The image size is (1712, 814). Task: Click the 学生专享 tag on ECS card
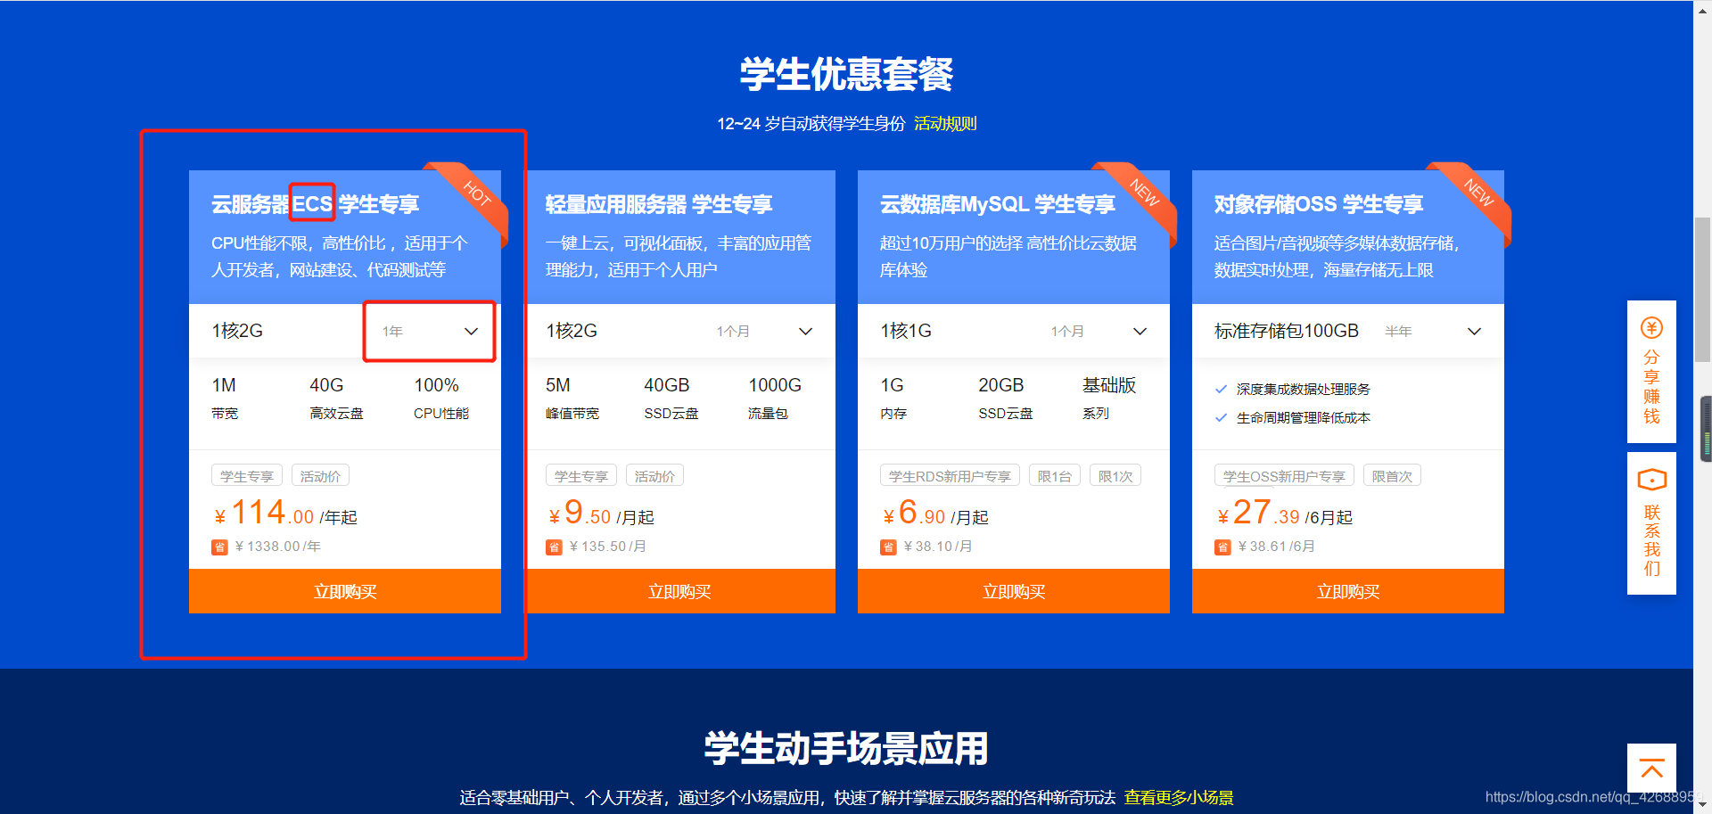246,474
